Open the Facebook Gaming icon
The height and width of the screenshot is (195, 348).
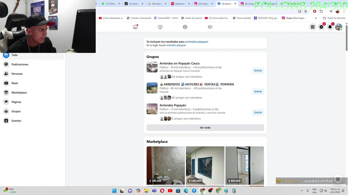tap(210, 27)
